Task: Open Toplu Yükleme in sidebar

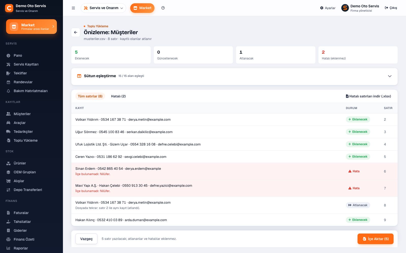Action: (x=31, y=140)
